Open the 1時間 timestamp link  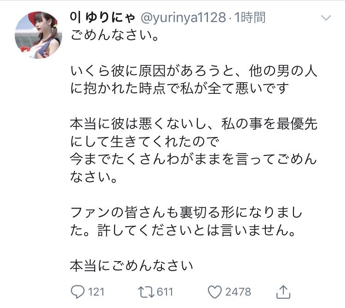point(250,17)
